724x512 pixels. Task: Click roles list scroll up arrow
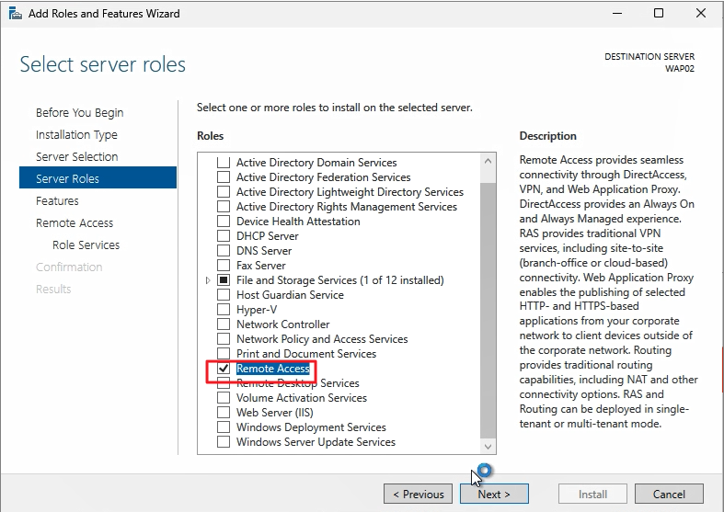[x=488, y=161]
